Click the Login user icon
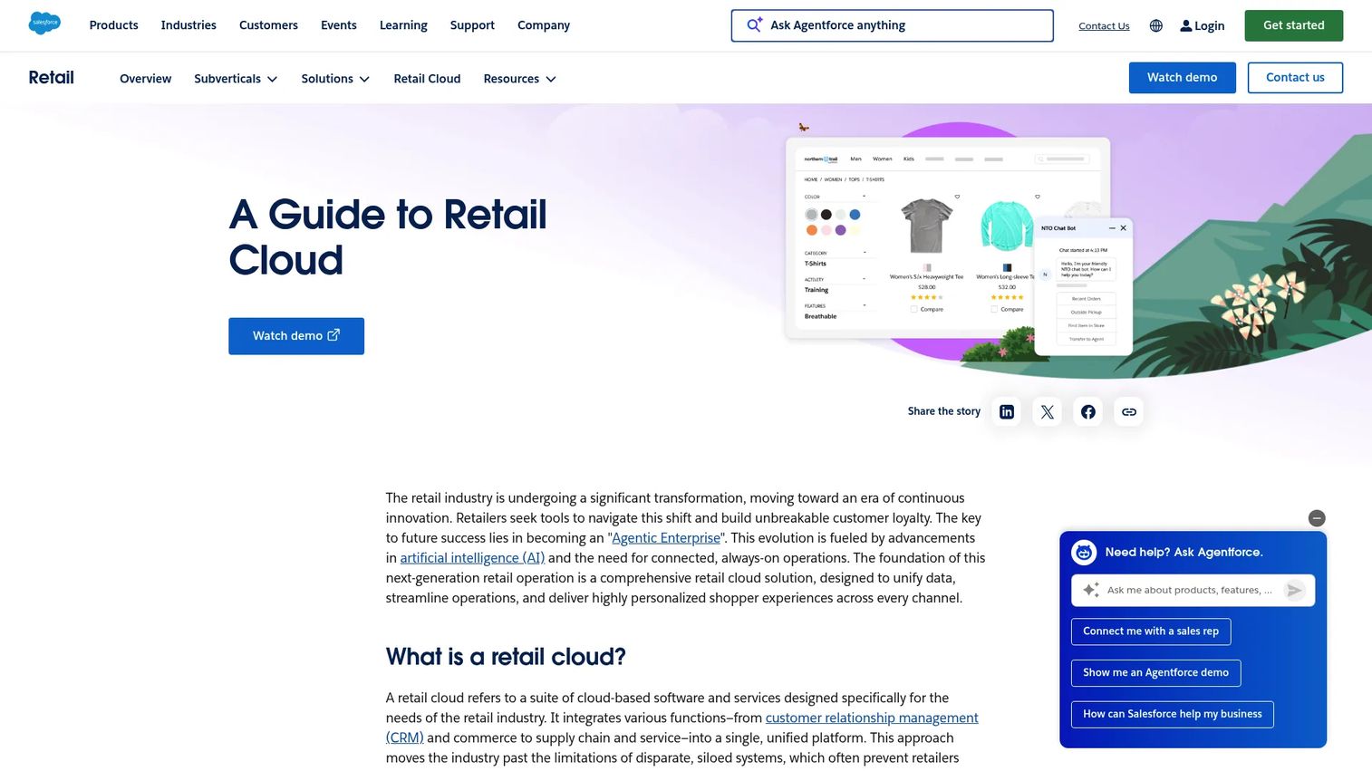The height and width of the screenshot is (771, 1372). tap(1185, 26)
